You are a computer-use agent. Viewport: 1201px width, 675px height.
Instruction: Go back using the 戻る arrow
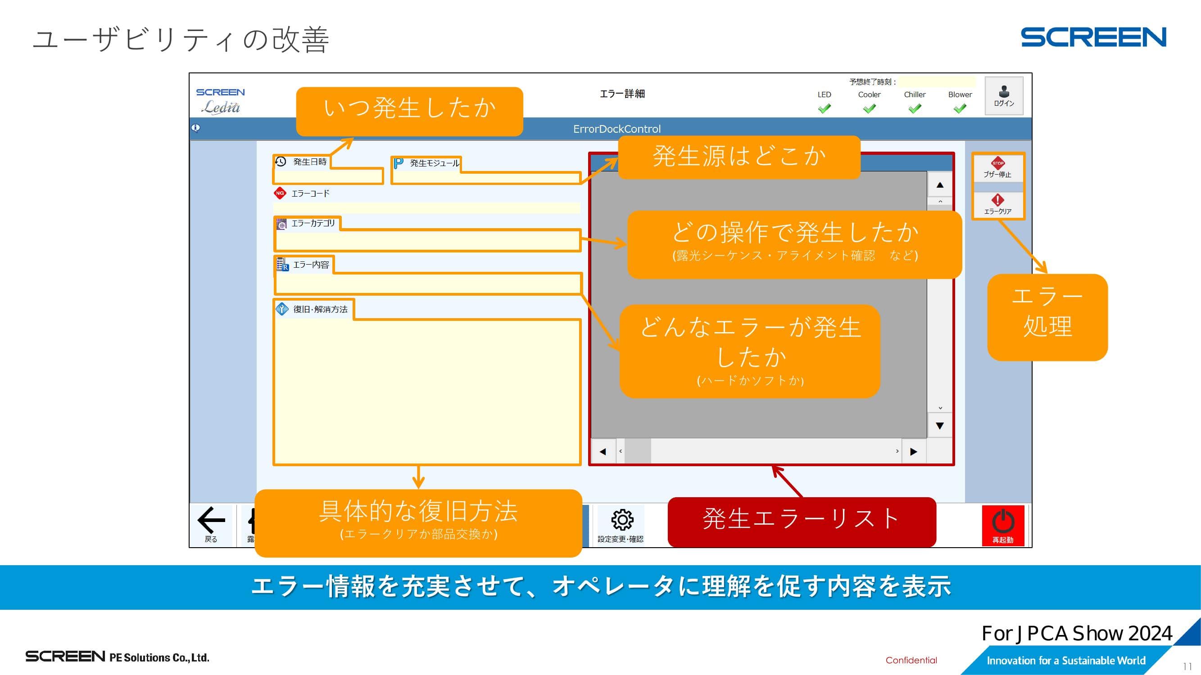(x=211, y=520)
